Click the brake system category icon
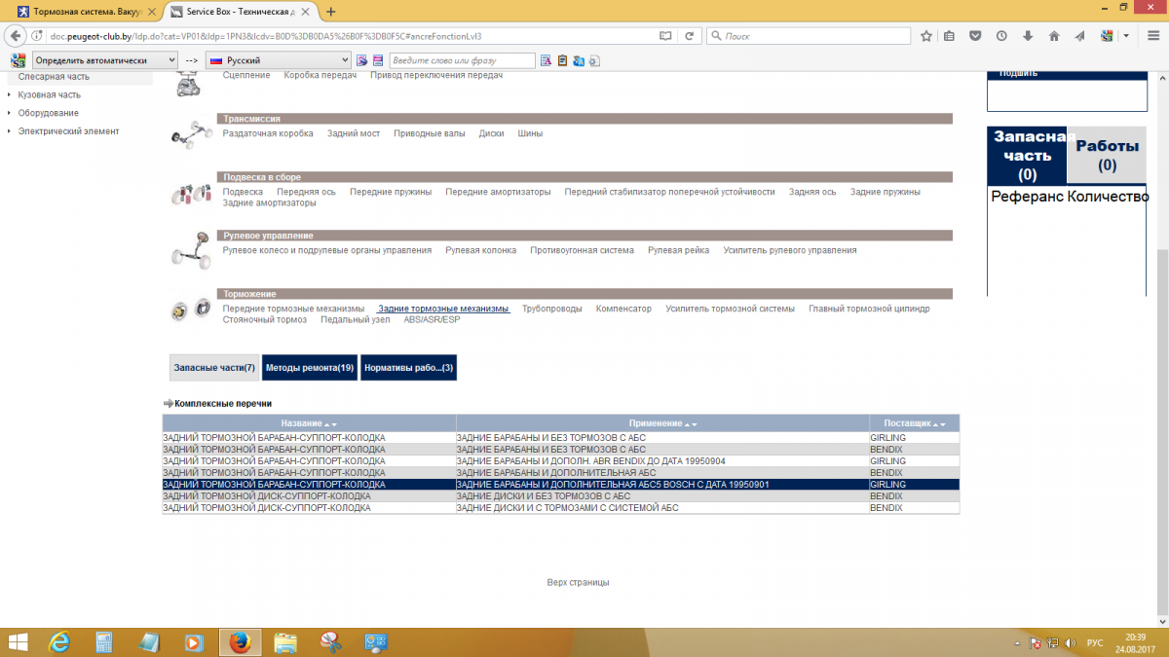Image resolution: width=1169 pixels, height=657 pixels. (190, 309)
